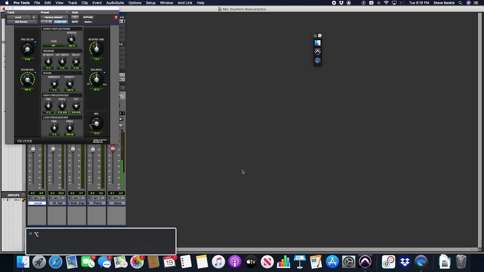The image size is (484, 272).
Task: Click the Pre Delay knob
Action: (27, 49)
